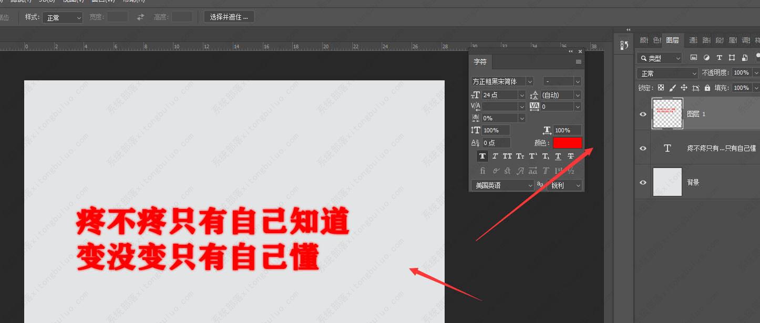This screenshot has width=760, height=323.
Task: Click the 字符 panel tab
Action: point(480,61)
